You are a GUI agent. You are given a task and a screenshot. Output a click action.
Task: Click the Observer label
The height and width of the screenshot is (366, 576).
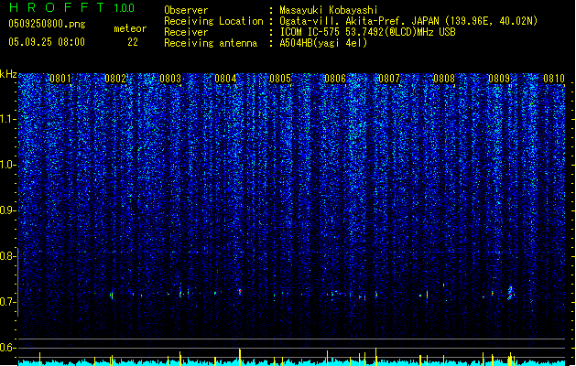186,10
